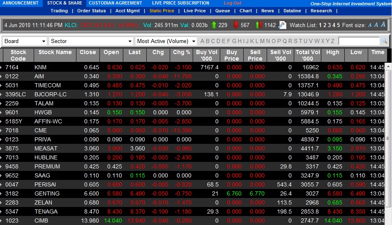Screen dimensions: 392x225
Task: Sort by Close column header
Action: tap(88, 55)
